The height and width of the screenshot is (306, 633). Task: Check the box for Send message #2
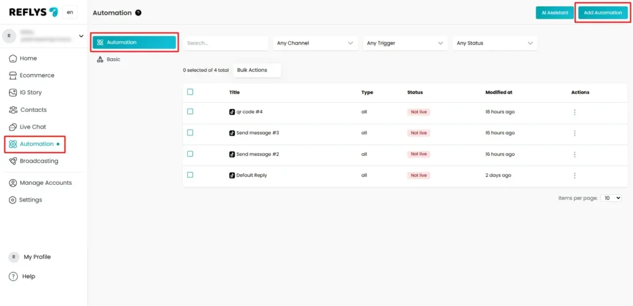pyautogui.click(x=190, y=154)
